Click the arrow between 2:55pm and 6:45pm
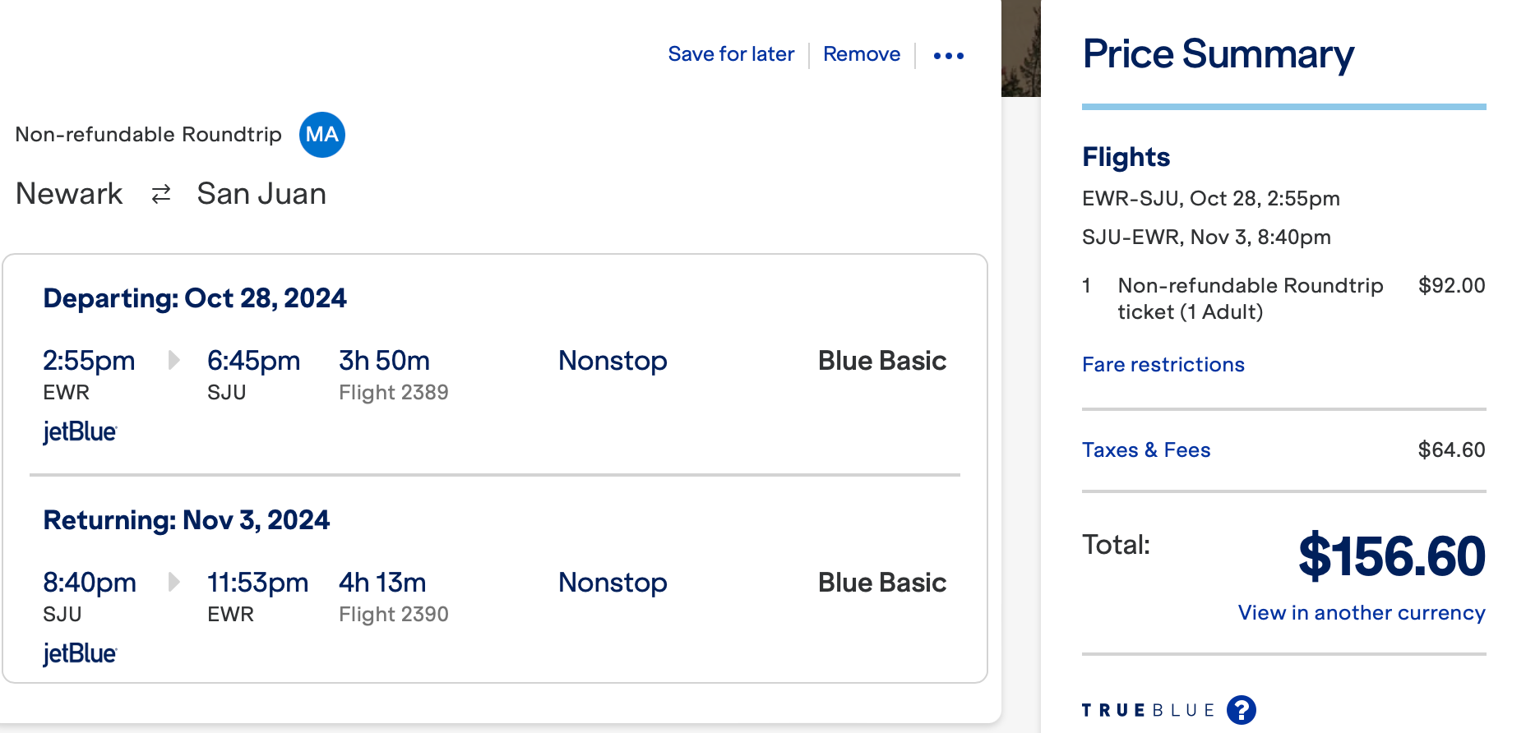Viewport: 1526px width, 733px height. click(173, 360)
